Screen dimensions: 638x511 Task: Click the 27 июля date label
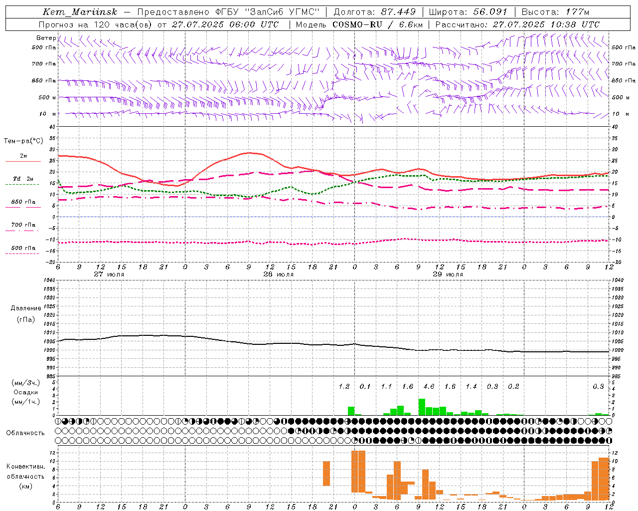(x=109, y=274)
